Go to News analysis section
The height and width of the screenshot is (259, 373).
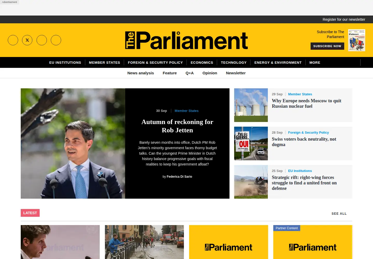pos(141,73)
